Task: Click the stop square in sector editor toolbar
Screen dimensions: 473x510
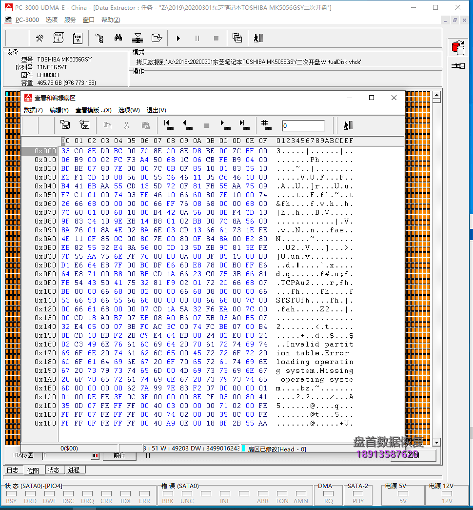Action: (x=206, y=125)
